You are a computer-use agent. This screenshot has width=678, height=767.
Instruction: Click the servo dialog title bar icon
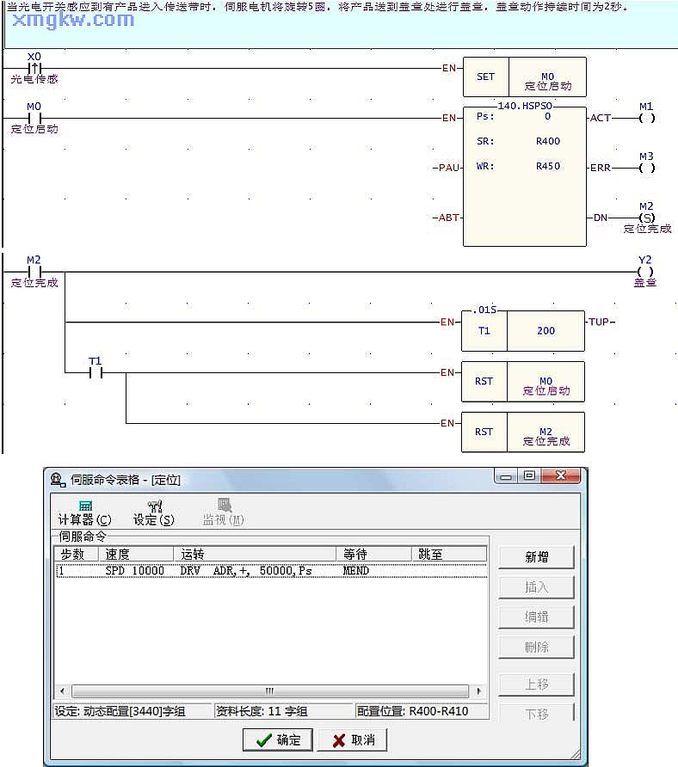(58, 480)
